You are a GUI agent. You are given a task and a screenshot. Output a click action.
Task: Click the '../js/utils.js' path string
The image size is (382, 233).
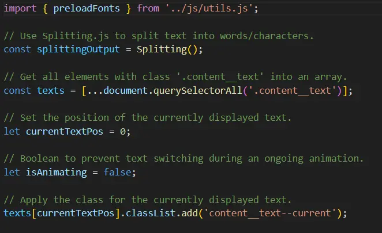click(x=209, y=9)
